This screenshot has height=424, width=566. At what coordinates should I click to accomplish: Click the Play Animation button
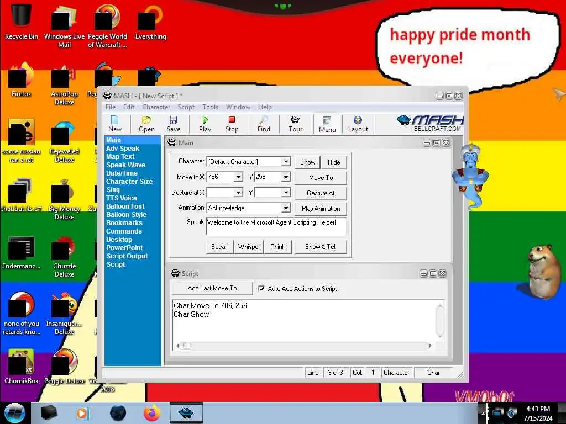(321, 208)
